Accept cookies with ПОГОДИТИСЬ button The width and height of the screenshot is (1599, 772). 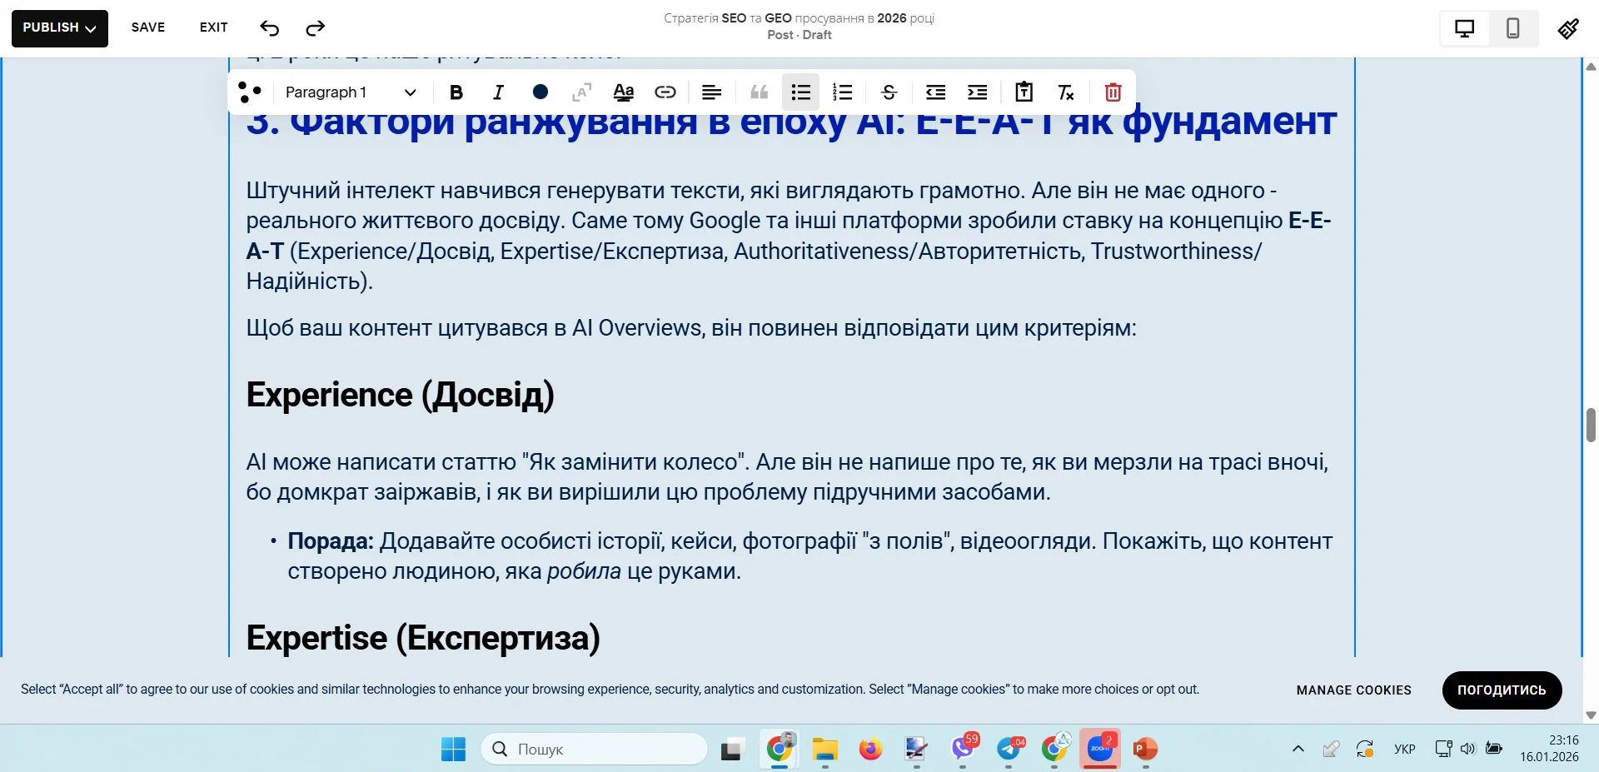(1502, 690)
